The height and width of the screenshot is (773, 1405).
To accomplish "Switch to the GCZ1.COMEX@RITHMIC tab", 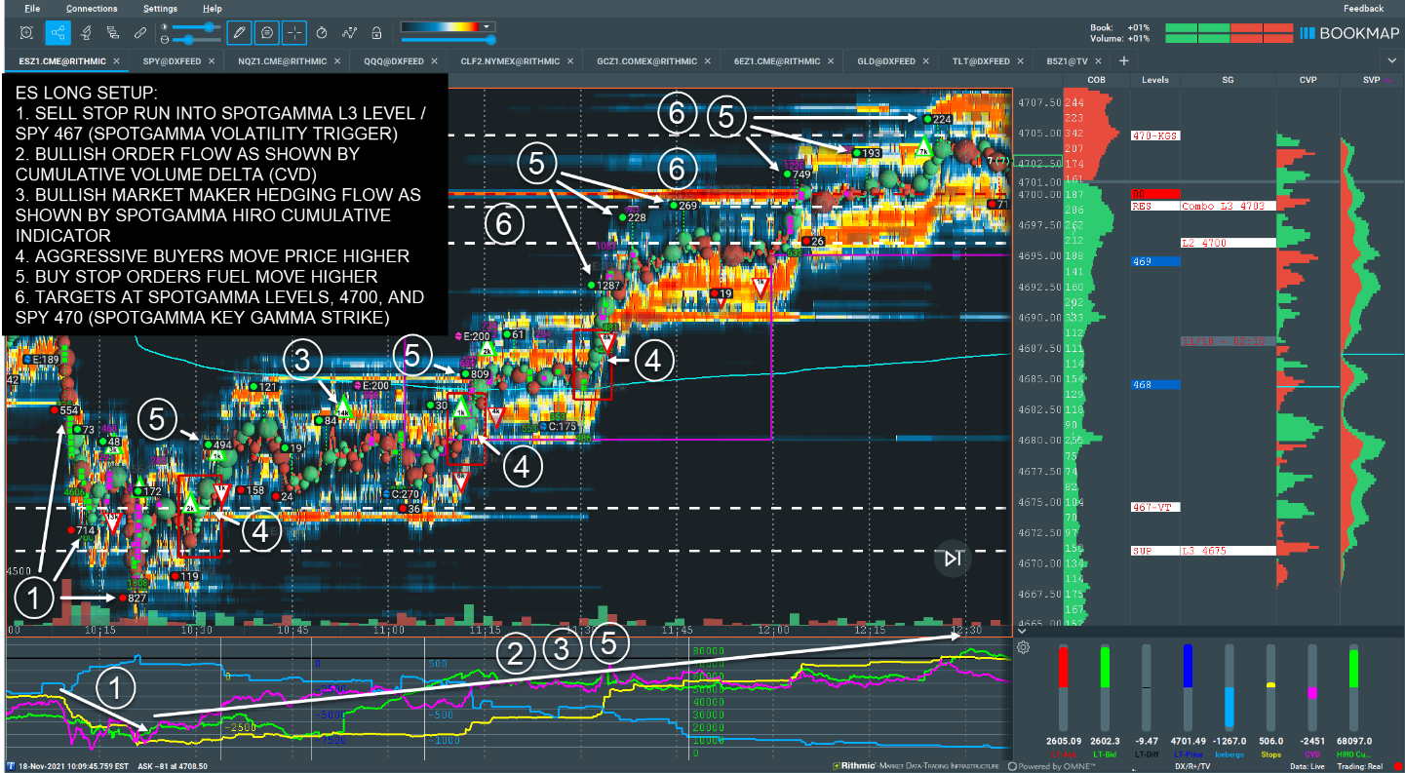I will tap(648, 61).
